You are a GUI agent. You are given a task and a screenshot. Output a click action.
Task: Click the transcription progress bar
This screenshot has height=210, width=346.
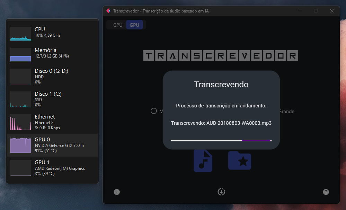pyautogui.click(x=221, y=140)
